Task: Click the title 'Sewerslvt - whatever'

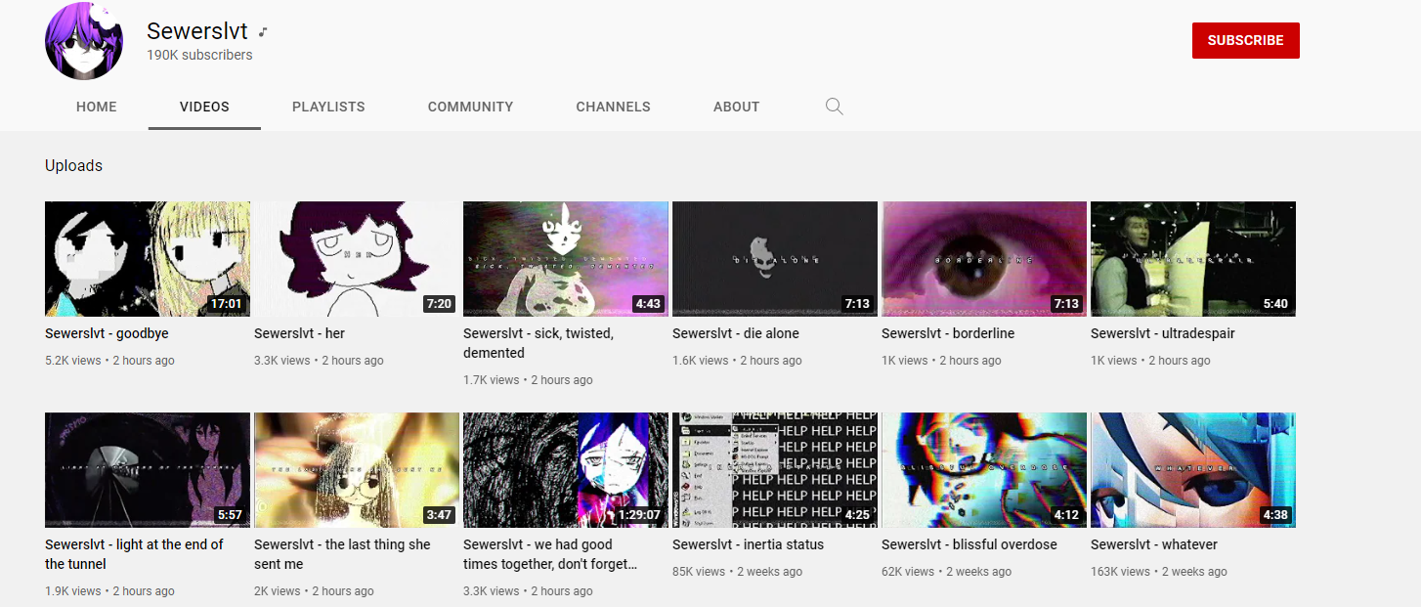Action: click(1154, 544)
